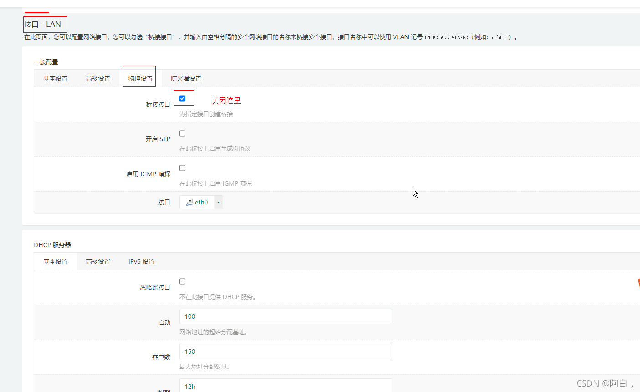
Task: Click the 在此桥接上启用 IGMP 窥探 help text
Action: (x=216, y=183)
